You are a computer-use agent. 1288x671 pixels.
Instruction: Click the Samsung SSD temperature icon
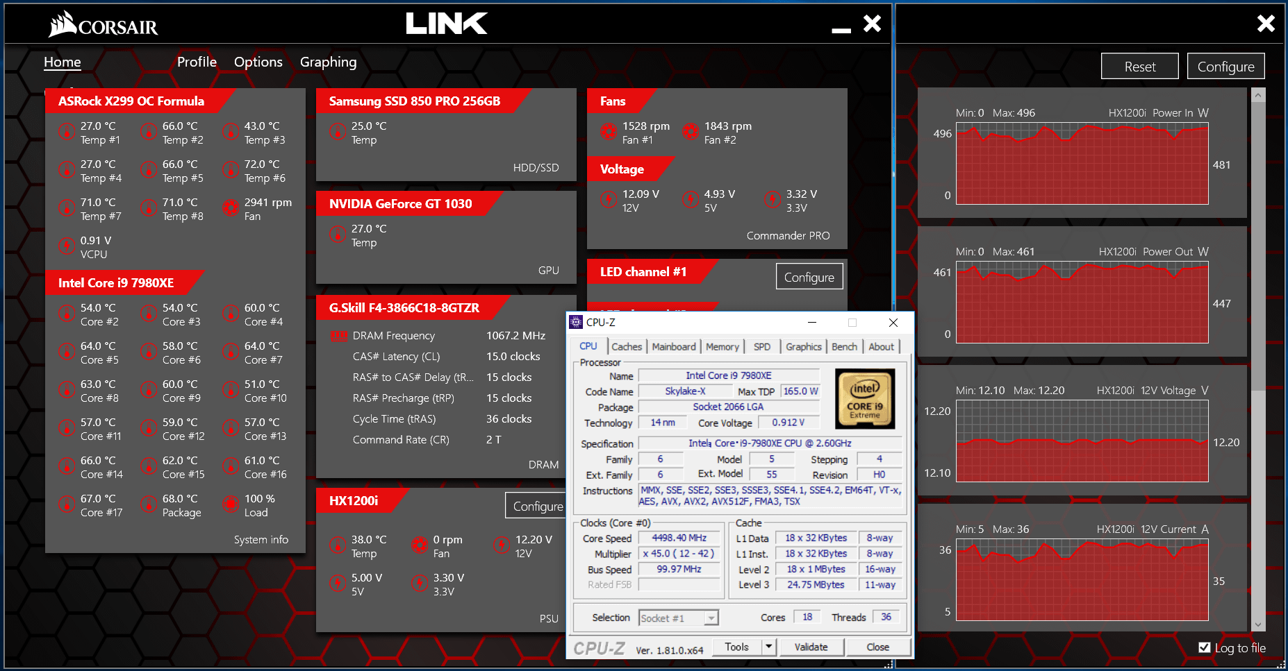pos(337,131)
